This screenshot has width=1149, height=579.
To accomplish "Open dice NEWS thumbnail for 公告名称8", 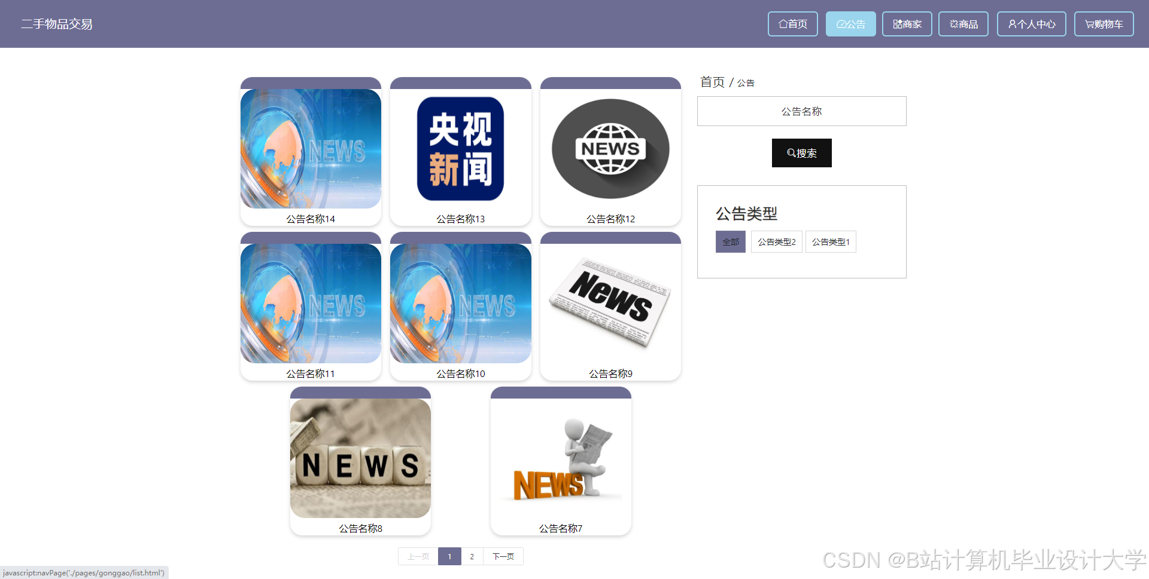I will (360, 458).
